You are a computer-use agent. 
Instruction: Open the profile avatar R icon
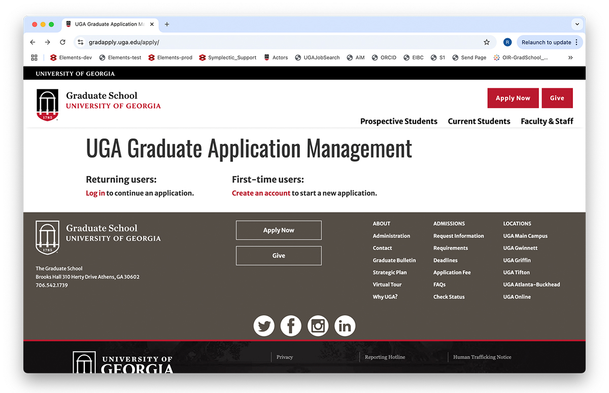pyautogui.click(x=507, y=42)
